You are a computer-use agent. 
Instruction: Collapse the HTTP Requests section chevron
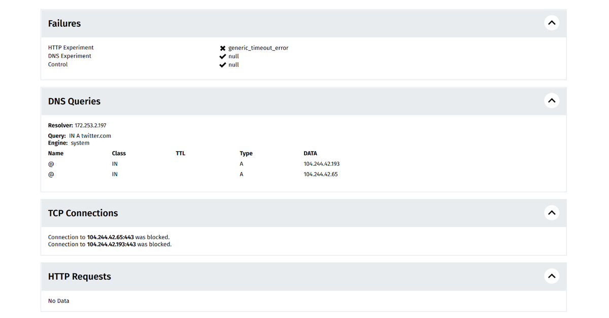click(x=552, y=276)
